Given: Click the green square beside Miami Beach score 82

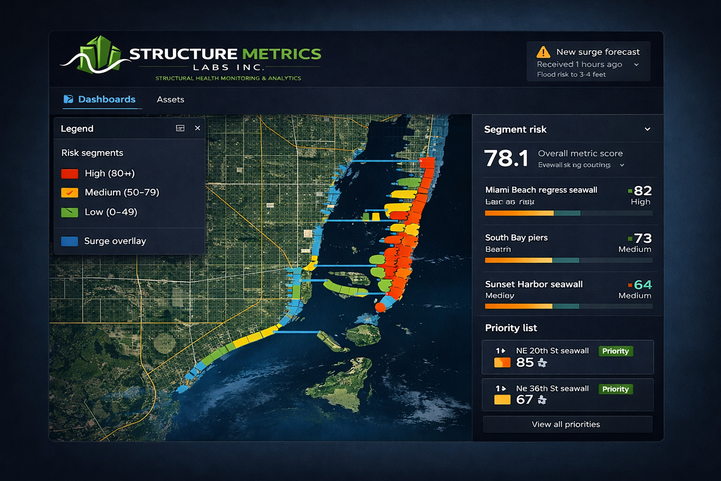Looking at the screenshot, I should 629,191.
